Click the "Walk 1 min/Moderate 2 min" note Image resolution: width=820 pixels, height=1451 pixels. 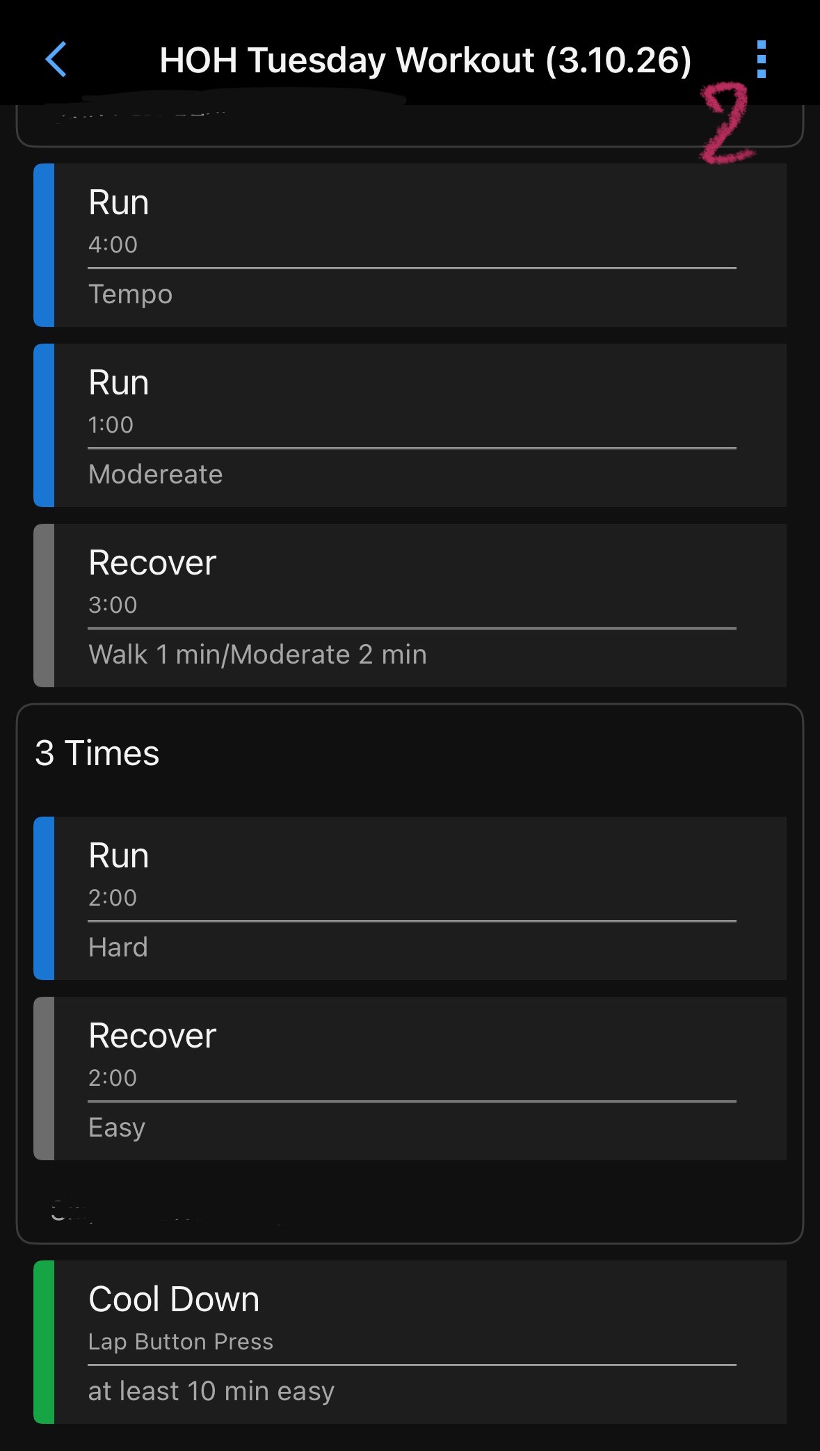257,655
